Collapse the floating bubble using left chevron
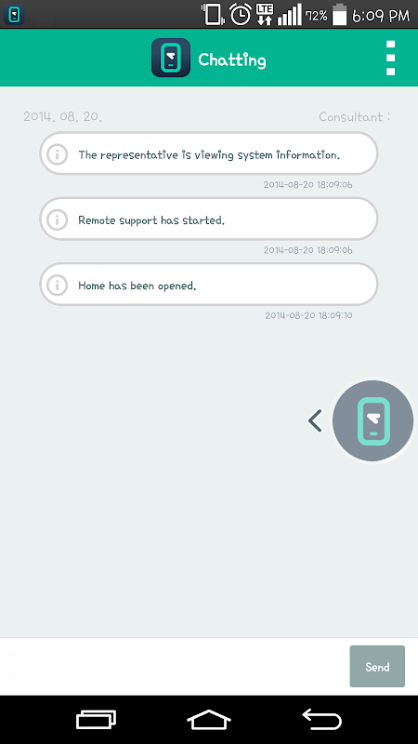Screen dimensions: 418x744 click(x=315, y=421)
